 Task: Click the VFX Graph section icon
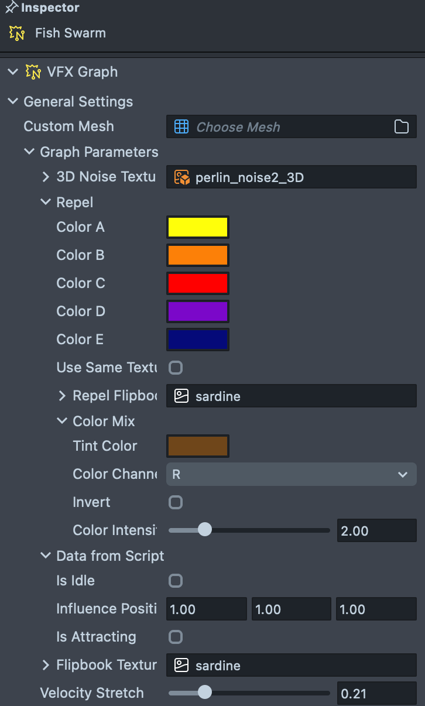pos(33,72)
